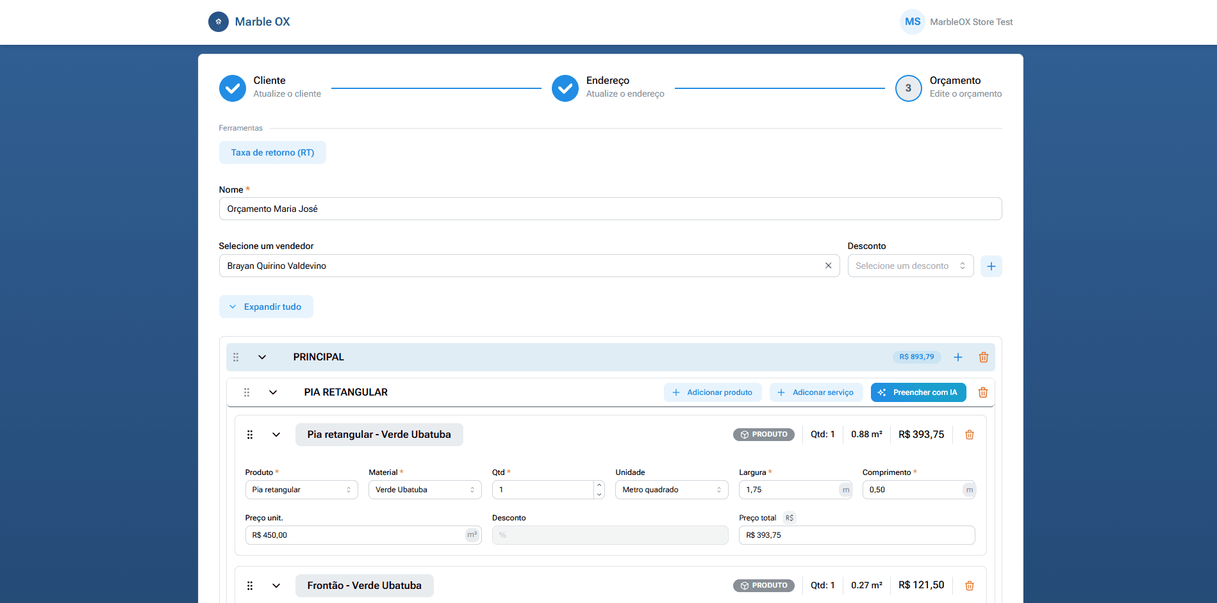Clear the selected vendedor Brayan Quirino

[x=828, y=266]
